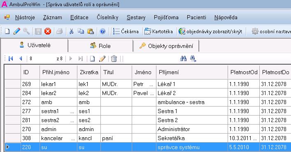Click the new record icon in main toolbar
The height and width of the screenshot is (152, 291).
[x=7, y=31]
